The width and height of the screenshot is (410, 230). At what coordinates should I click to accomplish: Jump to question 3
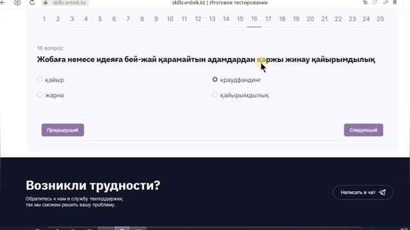[x=72, y=19]
